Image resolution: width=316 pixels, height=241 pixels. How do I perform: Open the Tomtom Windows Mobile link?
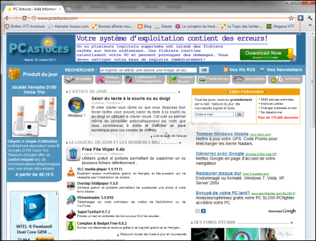(x=222, y=134)
